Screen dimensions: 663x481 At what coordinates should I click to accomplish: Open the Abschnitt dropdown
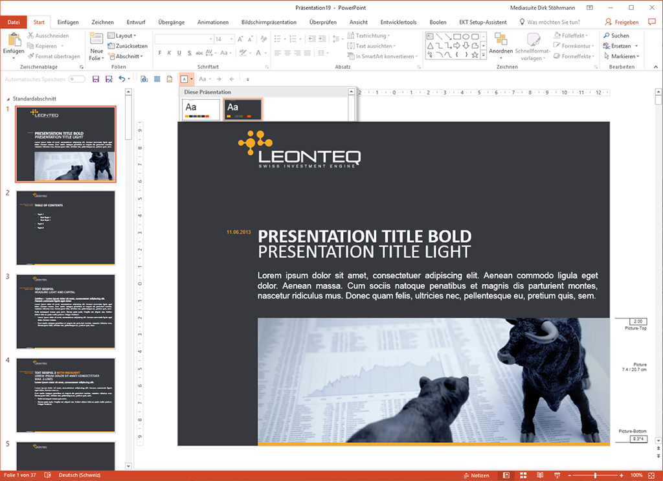coord(125,56)
